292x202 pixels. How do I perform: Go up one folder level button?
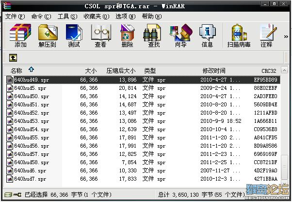[13, 58]
